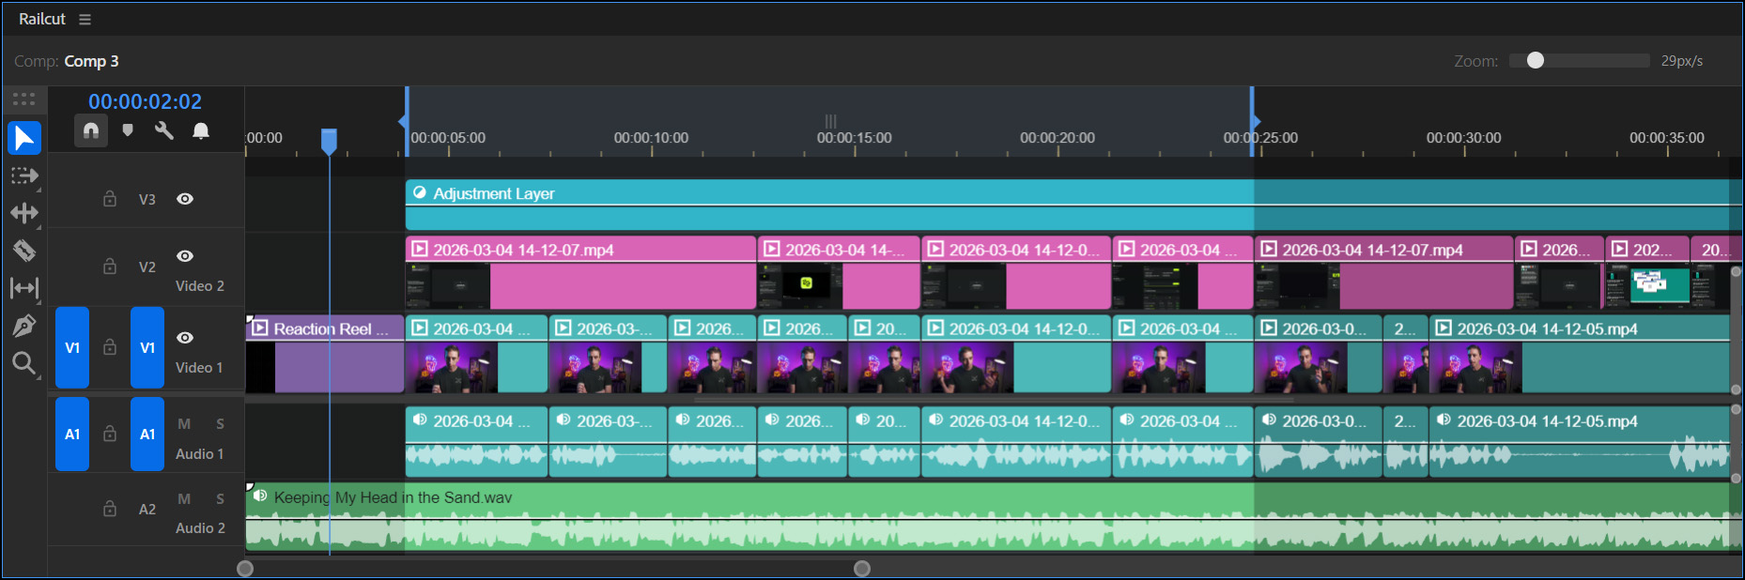The height and width of the screenshot is (580, 1745).
Task: Open the Railcut panel hamburger menu
Action: point(85,19)
